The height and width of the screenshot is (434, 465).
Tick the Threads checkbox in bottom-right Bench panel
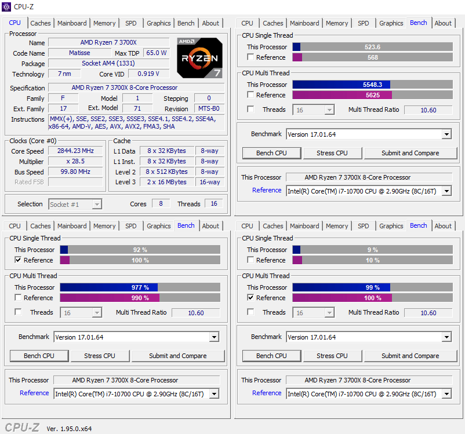point(250,312)
